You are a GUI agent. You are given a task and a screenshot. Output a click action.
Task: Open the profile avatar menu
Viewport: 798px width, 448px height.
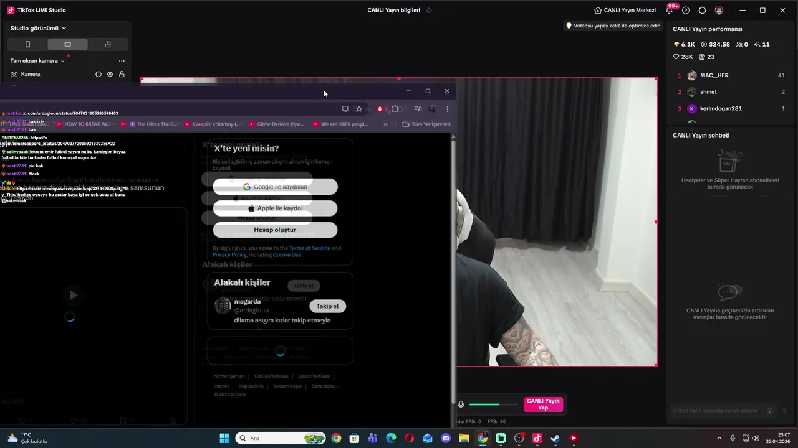click(x=719, y=11)
